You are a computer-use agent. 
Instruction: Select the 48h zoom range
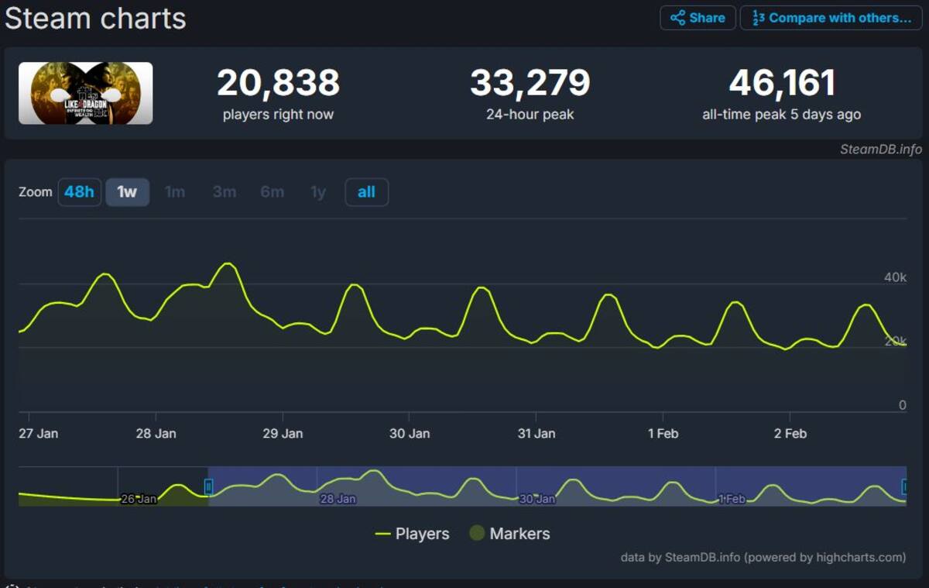click(x=79, y=192)
